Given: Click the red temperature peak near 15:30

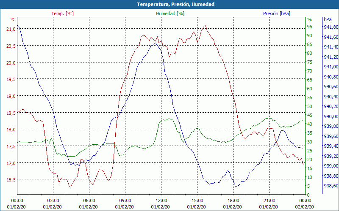Looking at the screenshot, I should pyautogui.click(x=205, y=25).
